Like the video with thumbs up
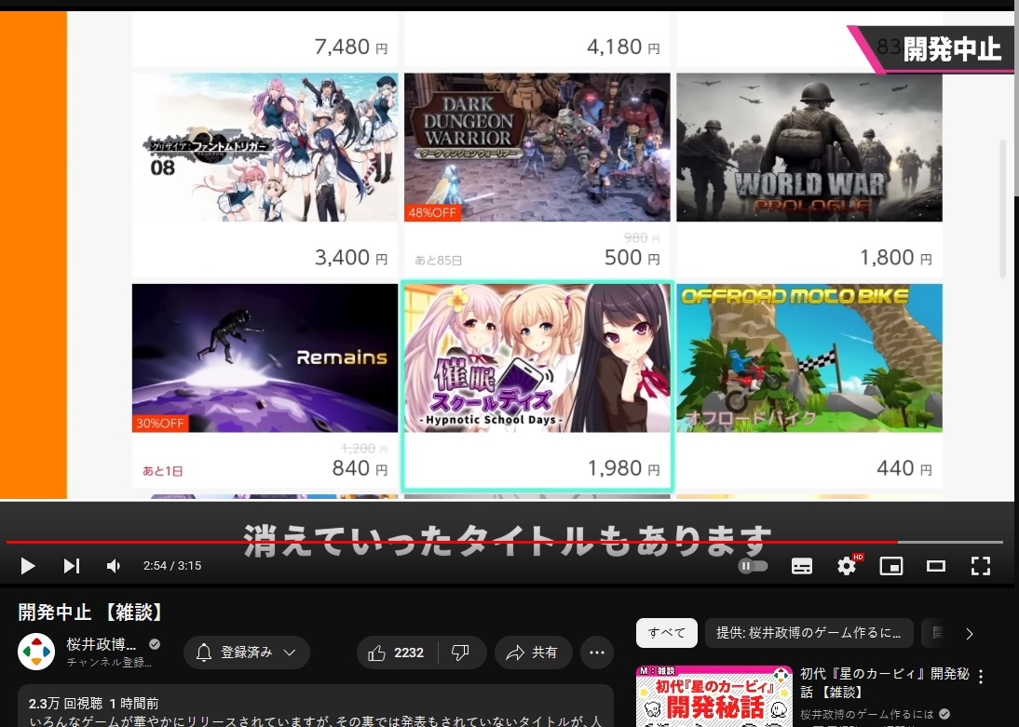This screenshot has height=727, width=1019. coord(396,653)
